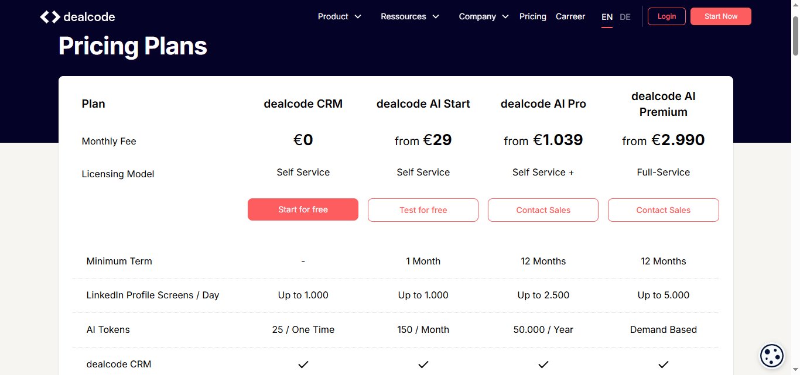Click the checkmark under dealcode CRM column
Viewport: 800px width, 375px height.
[303, 364]
